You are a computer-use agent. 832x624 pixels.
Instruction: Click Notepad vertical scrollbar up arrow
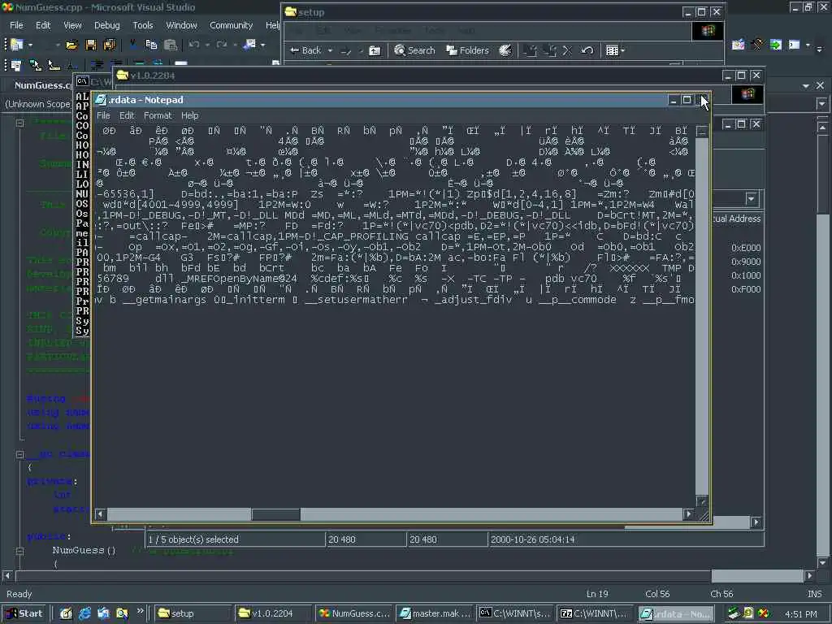point(701,131)
